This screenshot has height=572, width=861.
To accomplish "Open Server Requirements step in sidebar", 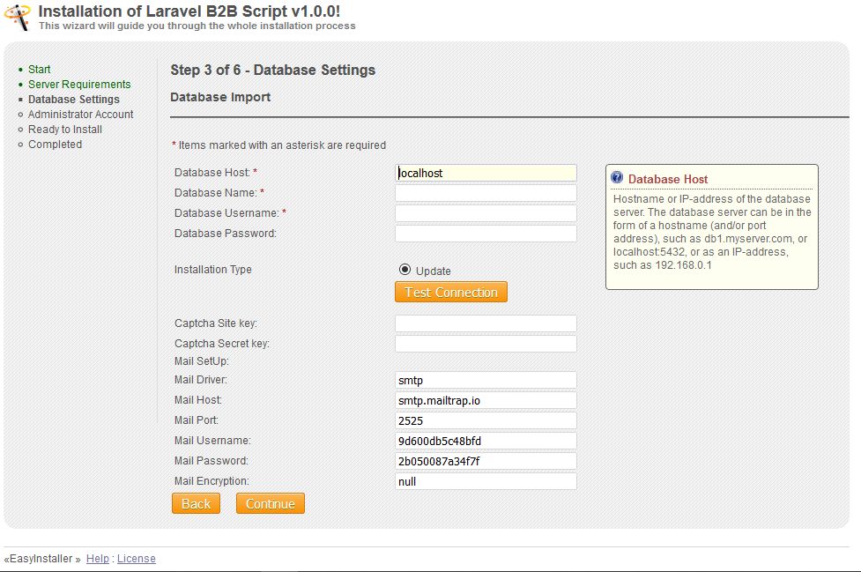I will [x=79, y=85].
